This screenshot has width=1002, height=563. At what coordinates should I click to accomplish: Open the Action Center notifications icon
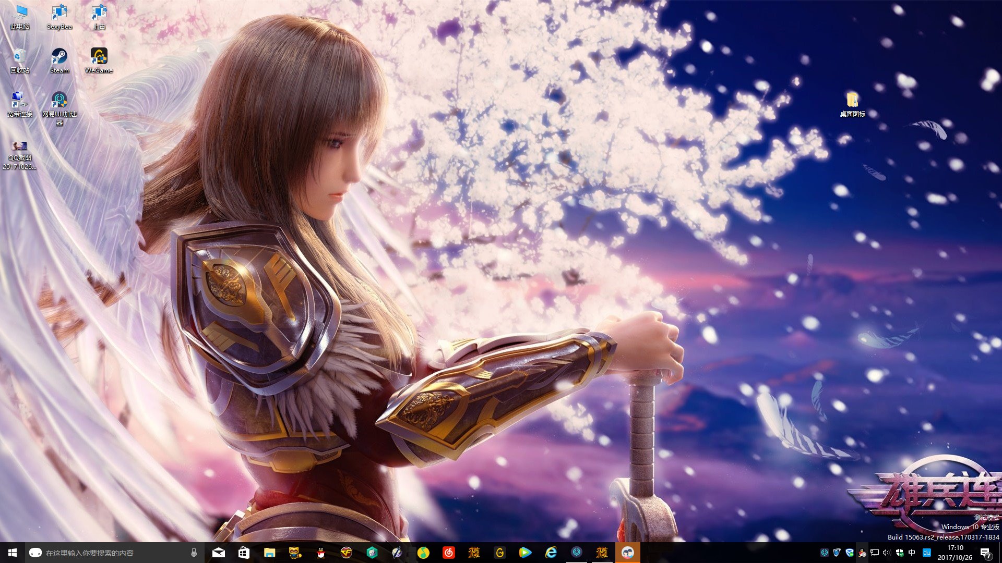coord(985,553)
